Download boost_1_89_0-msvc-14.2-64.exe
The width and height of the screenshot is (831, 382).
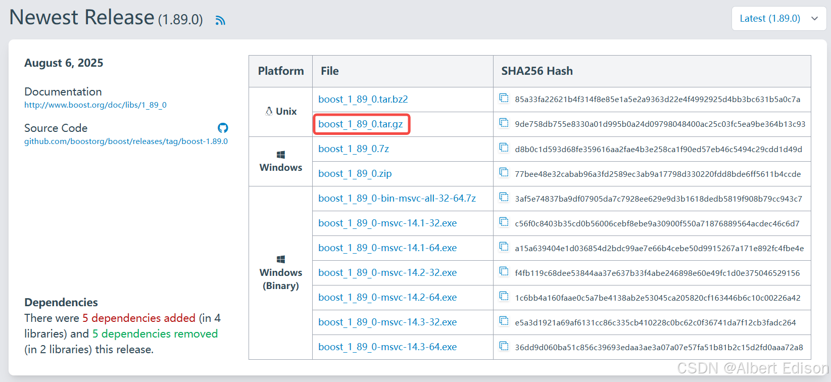[387, 297]
